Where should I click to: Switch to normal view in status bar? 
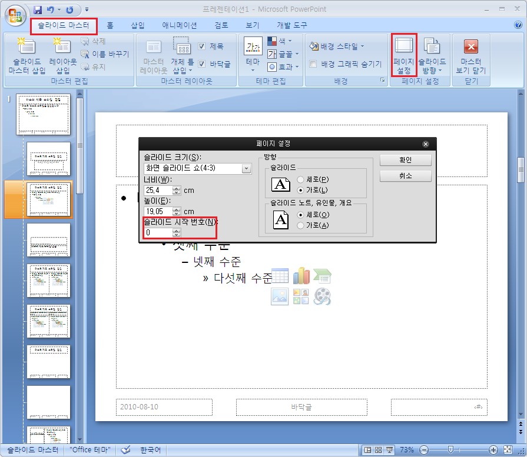368,450
